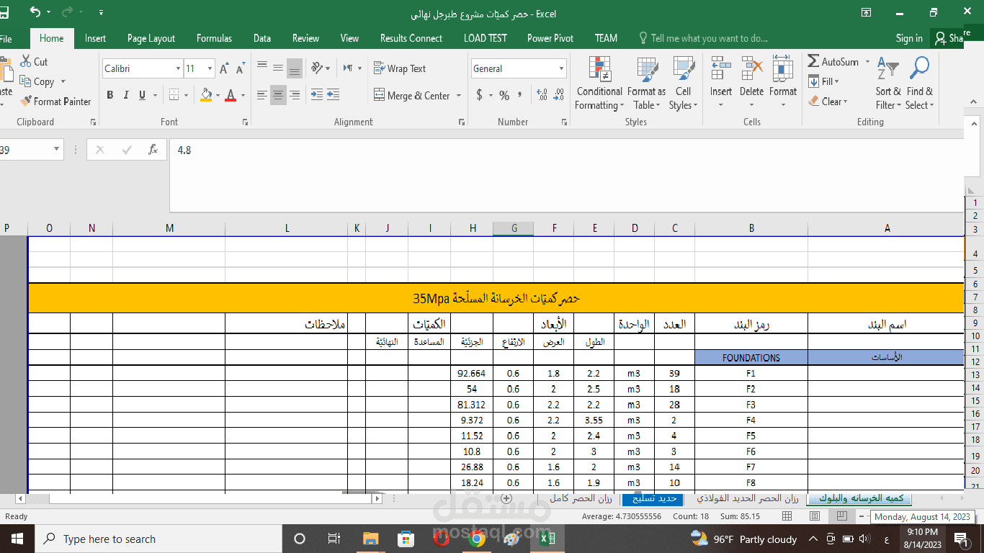Toggle Center horizontal alignment
Screen dimensions: 984x553
(x=278, y=95)
